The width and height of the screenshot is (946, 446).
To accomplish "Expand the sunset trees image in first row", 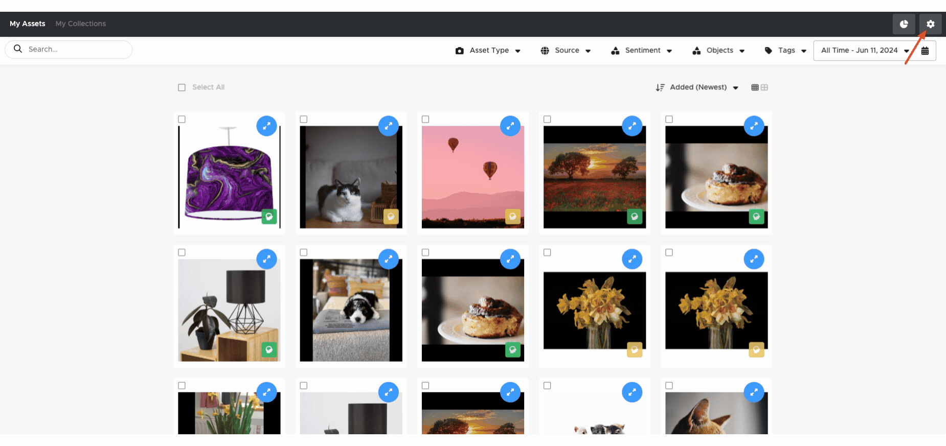I will (x=632, y=126).
